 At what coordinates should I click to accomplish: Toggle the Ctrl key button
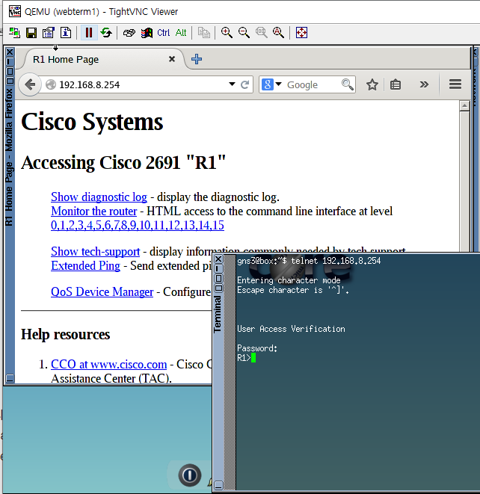pos(163,32)
